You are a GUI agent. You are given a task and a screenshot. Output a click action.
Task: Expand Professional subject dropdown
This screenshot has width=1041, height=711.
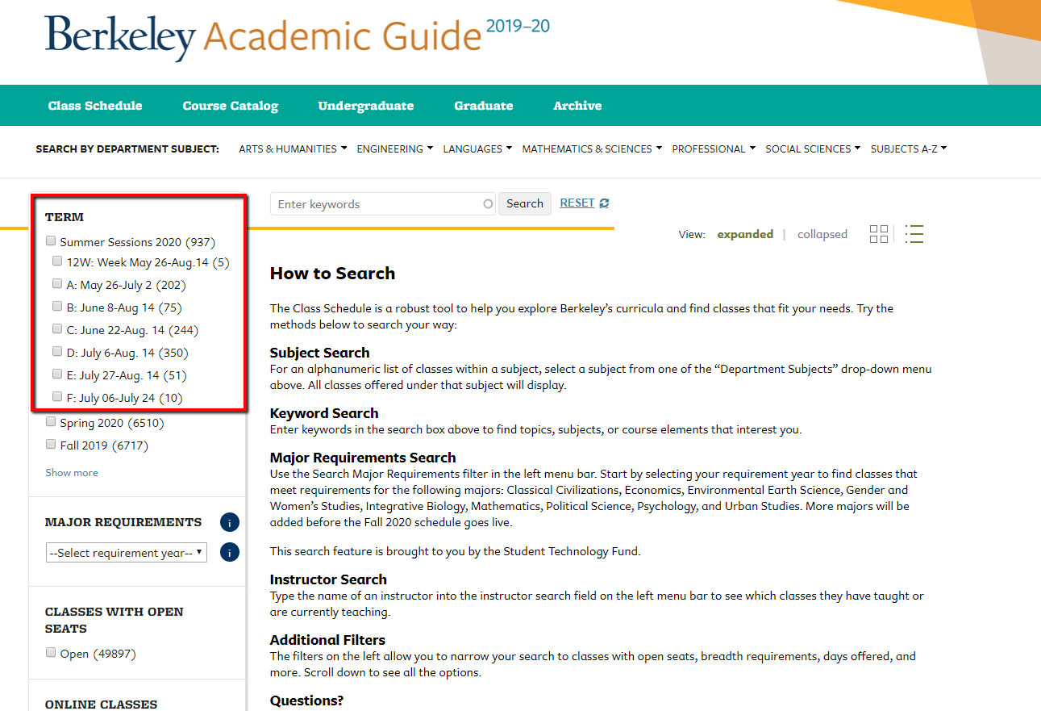pos(714,148)
